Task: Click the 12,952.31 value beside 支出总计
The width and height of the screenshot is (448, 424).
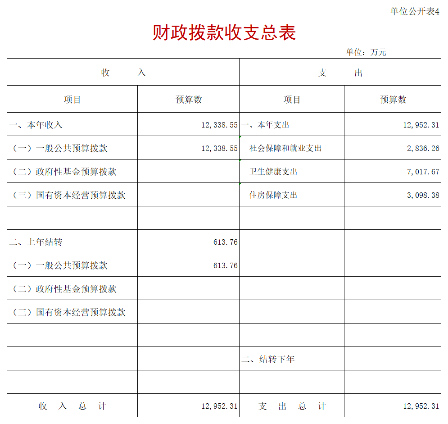Action: [421, 406]
